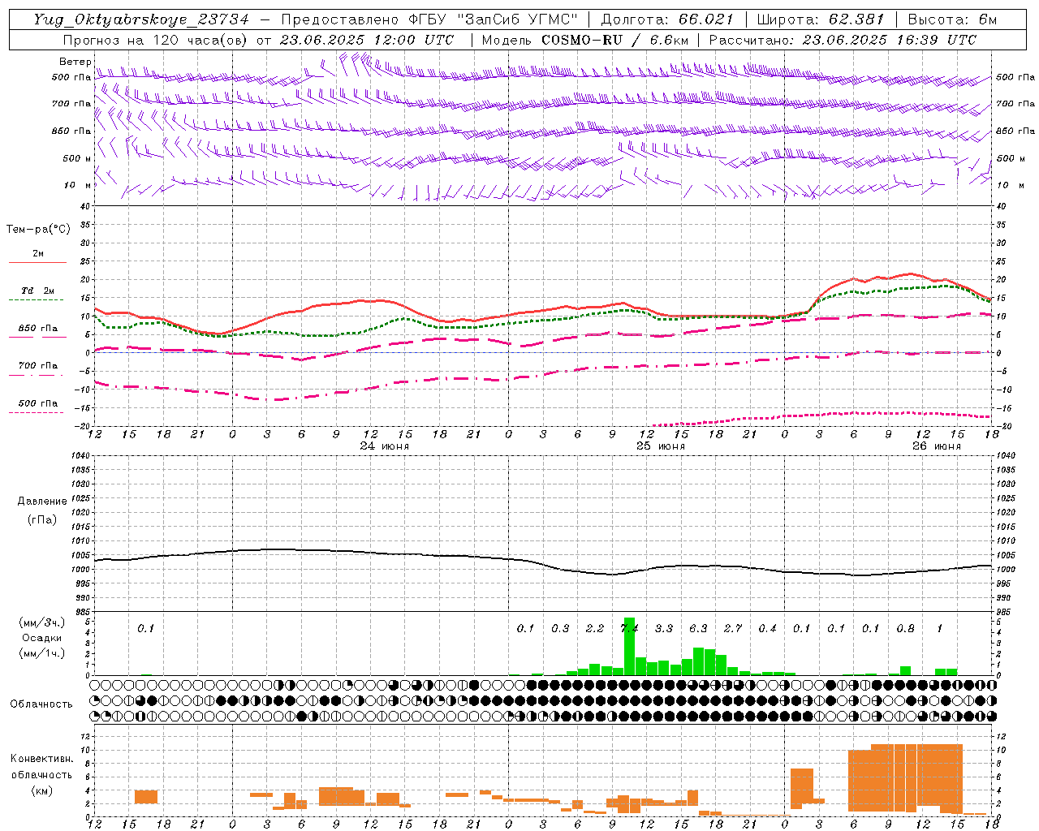The height and width of the screenshot is (831, 1039).
Task: Click the 2.2 precipitation value
Action: click(595, 628)
